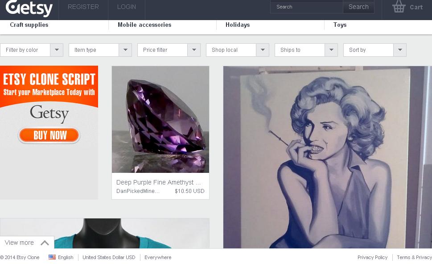Screen dimensions: 432x264
Task: Open the Deep Purple Amethyst product image
Action: point(160,120)
